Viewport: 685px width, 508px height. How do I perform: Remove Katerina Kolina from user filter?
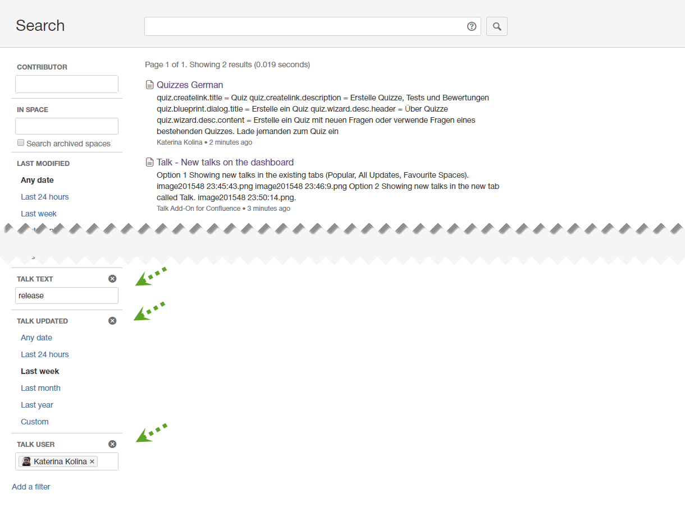tap(93, 461)
